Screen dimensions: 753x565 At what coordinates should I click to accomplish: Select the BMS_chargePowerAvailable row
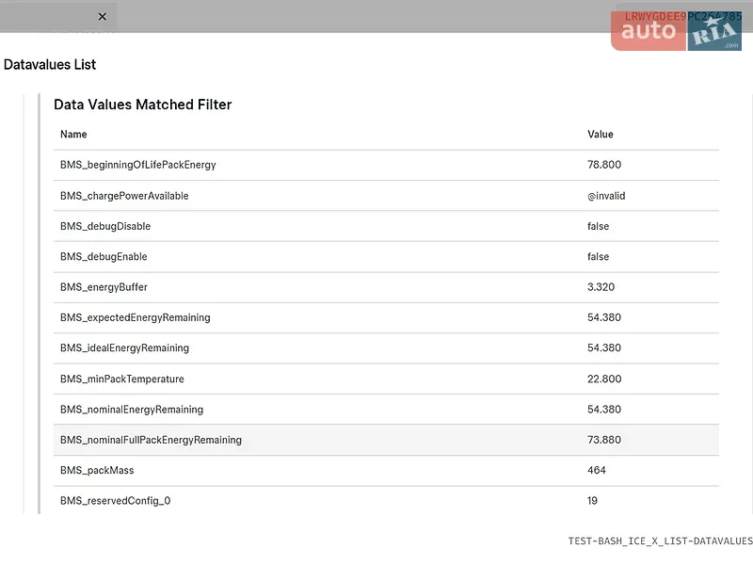pyautogui.click(x=386, y=196)
